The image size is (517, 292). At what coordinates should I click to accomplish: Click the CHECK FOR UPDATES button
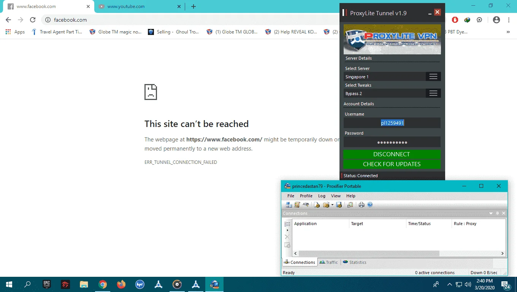coord(392,164)
